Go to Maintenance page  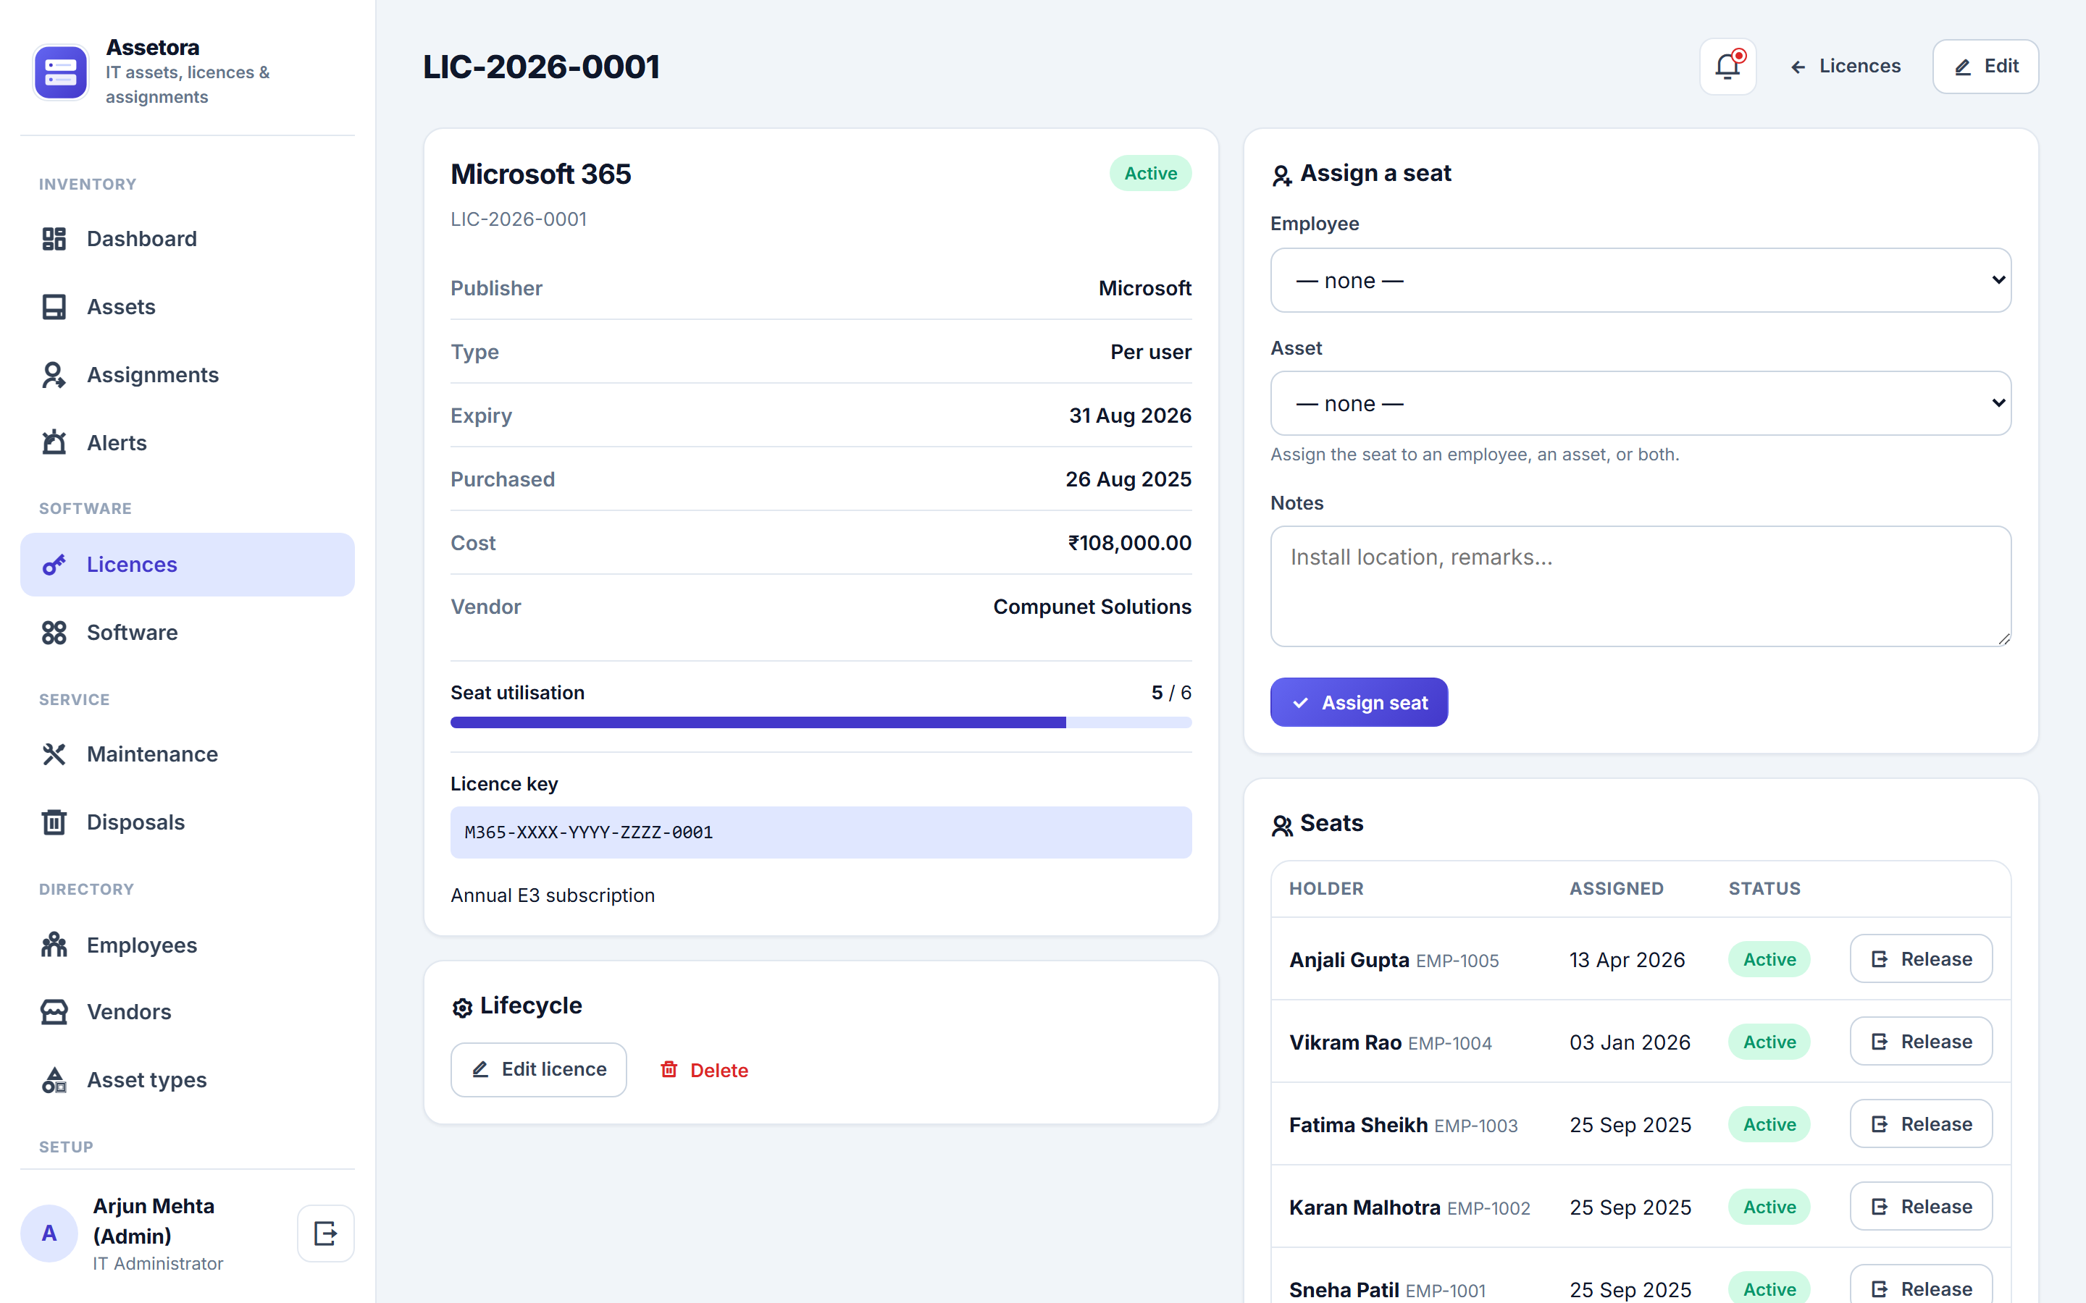click(187, 754)
